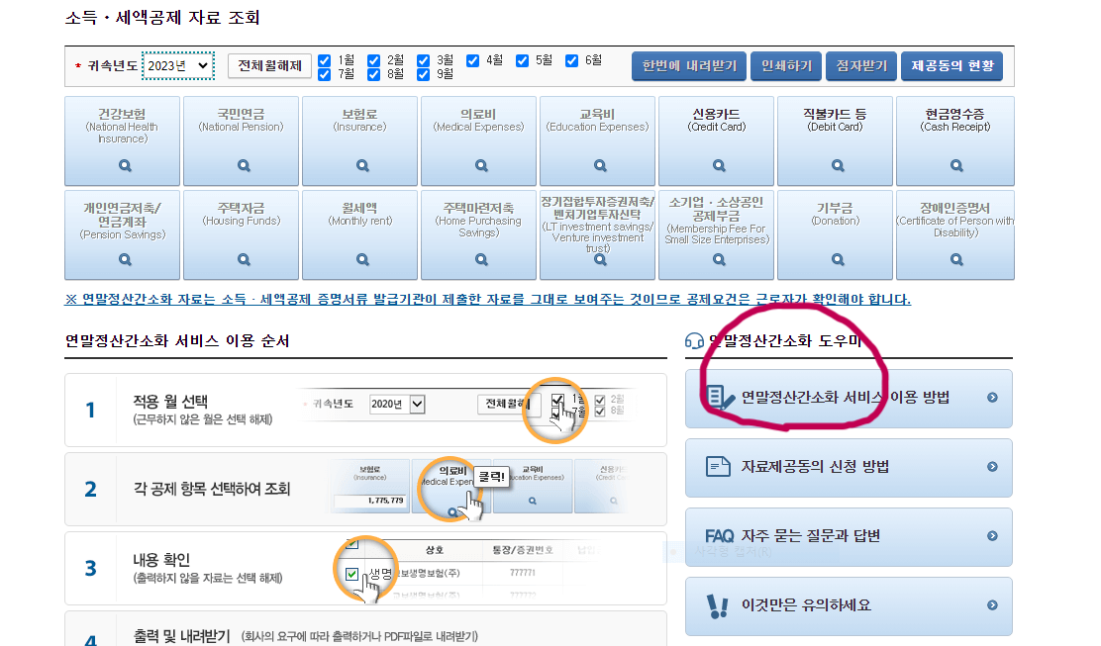Click the 점자받기 button
Image resolution: width=1101 pixels, height=646 pixels.
click(x=861, y=66)
